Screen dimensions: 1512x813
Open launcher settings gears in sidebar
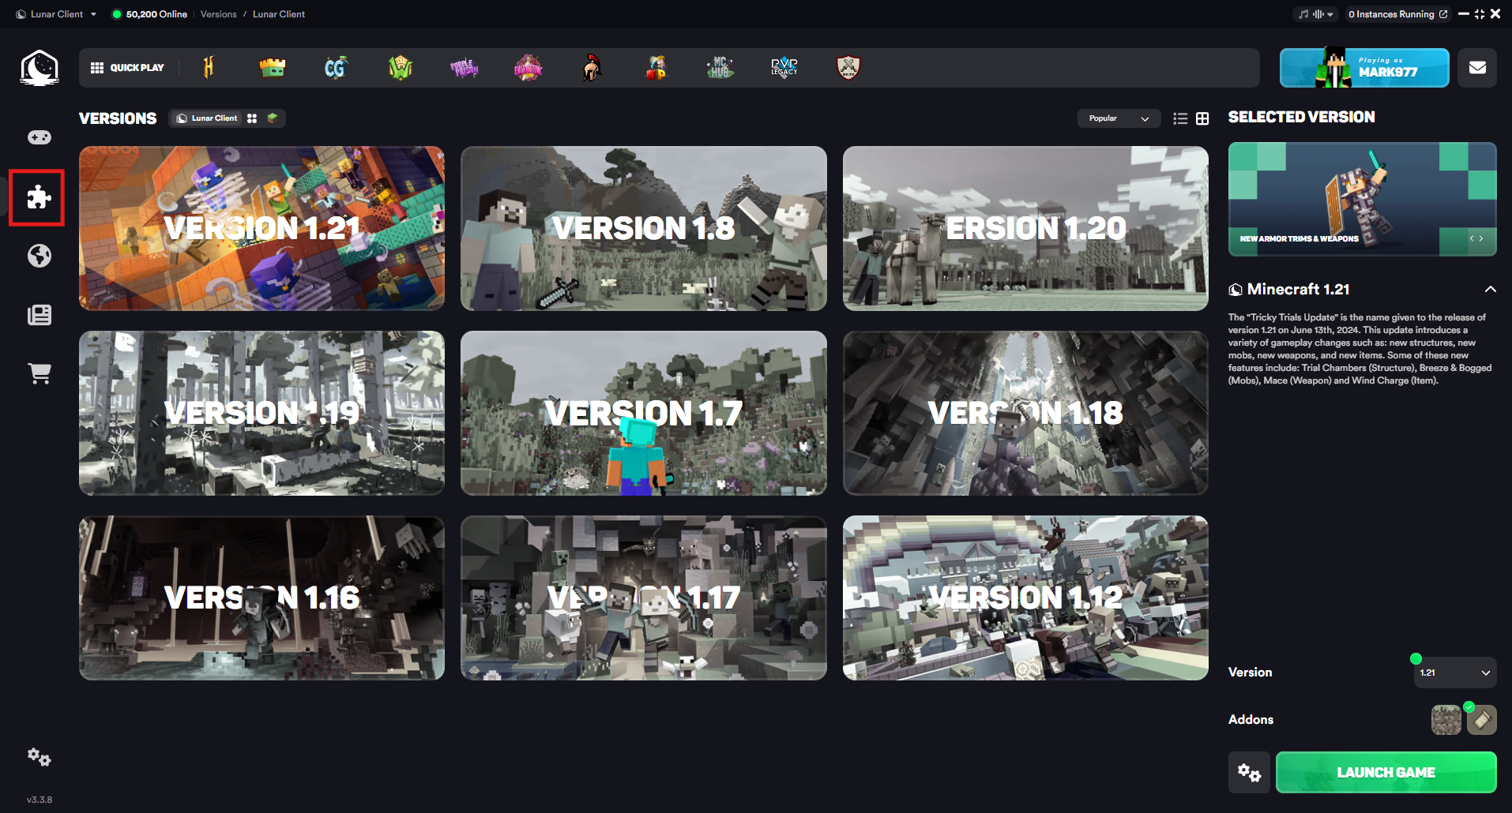[39, 758]
